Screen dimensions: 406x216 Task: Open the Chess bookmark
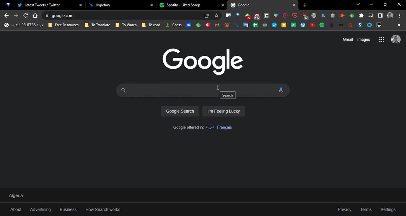click(x=174, y=25)
